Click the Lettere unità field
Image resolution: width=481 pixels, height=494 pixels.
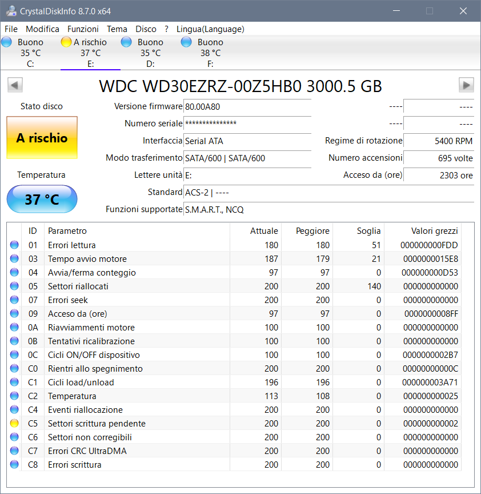click(x=247, y=175)
